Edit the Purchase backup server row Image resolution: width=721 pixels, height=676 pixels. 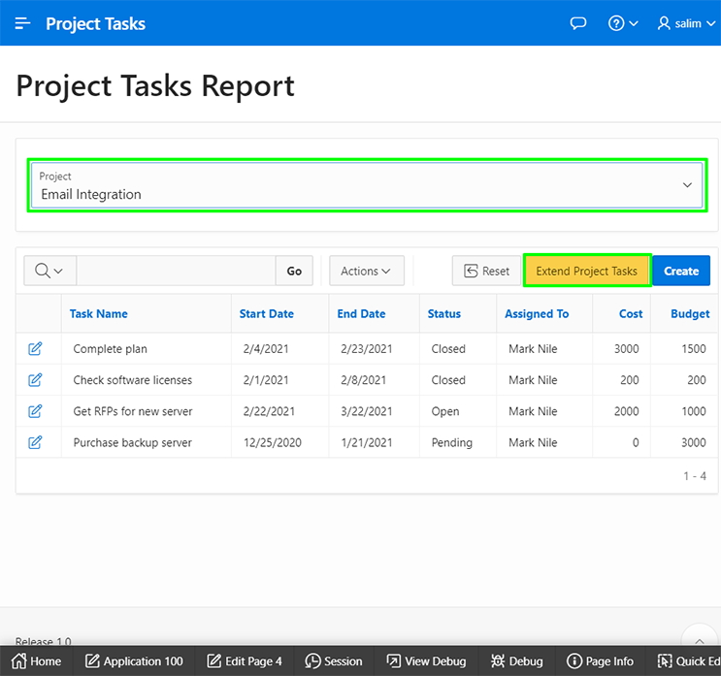(35, 442)
